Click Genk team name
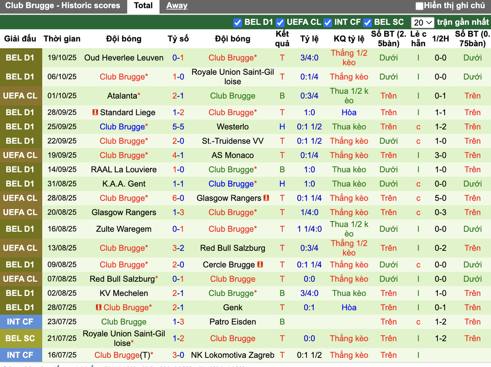Image resolution: width=491 pixels, height=367 pixels. coord(233,307)
